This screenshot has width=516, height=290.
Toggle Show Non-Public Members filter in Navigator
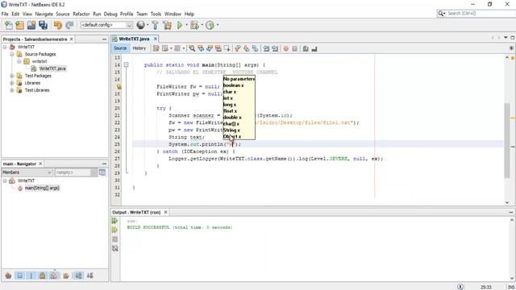tap(43, 275)
